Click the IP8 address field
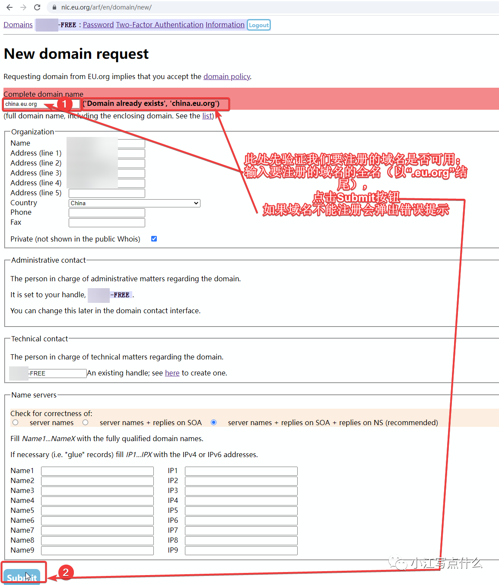The image size is (499, 585). tap(241, 540)
